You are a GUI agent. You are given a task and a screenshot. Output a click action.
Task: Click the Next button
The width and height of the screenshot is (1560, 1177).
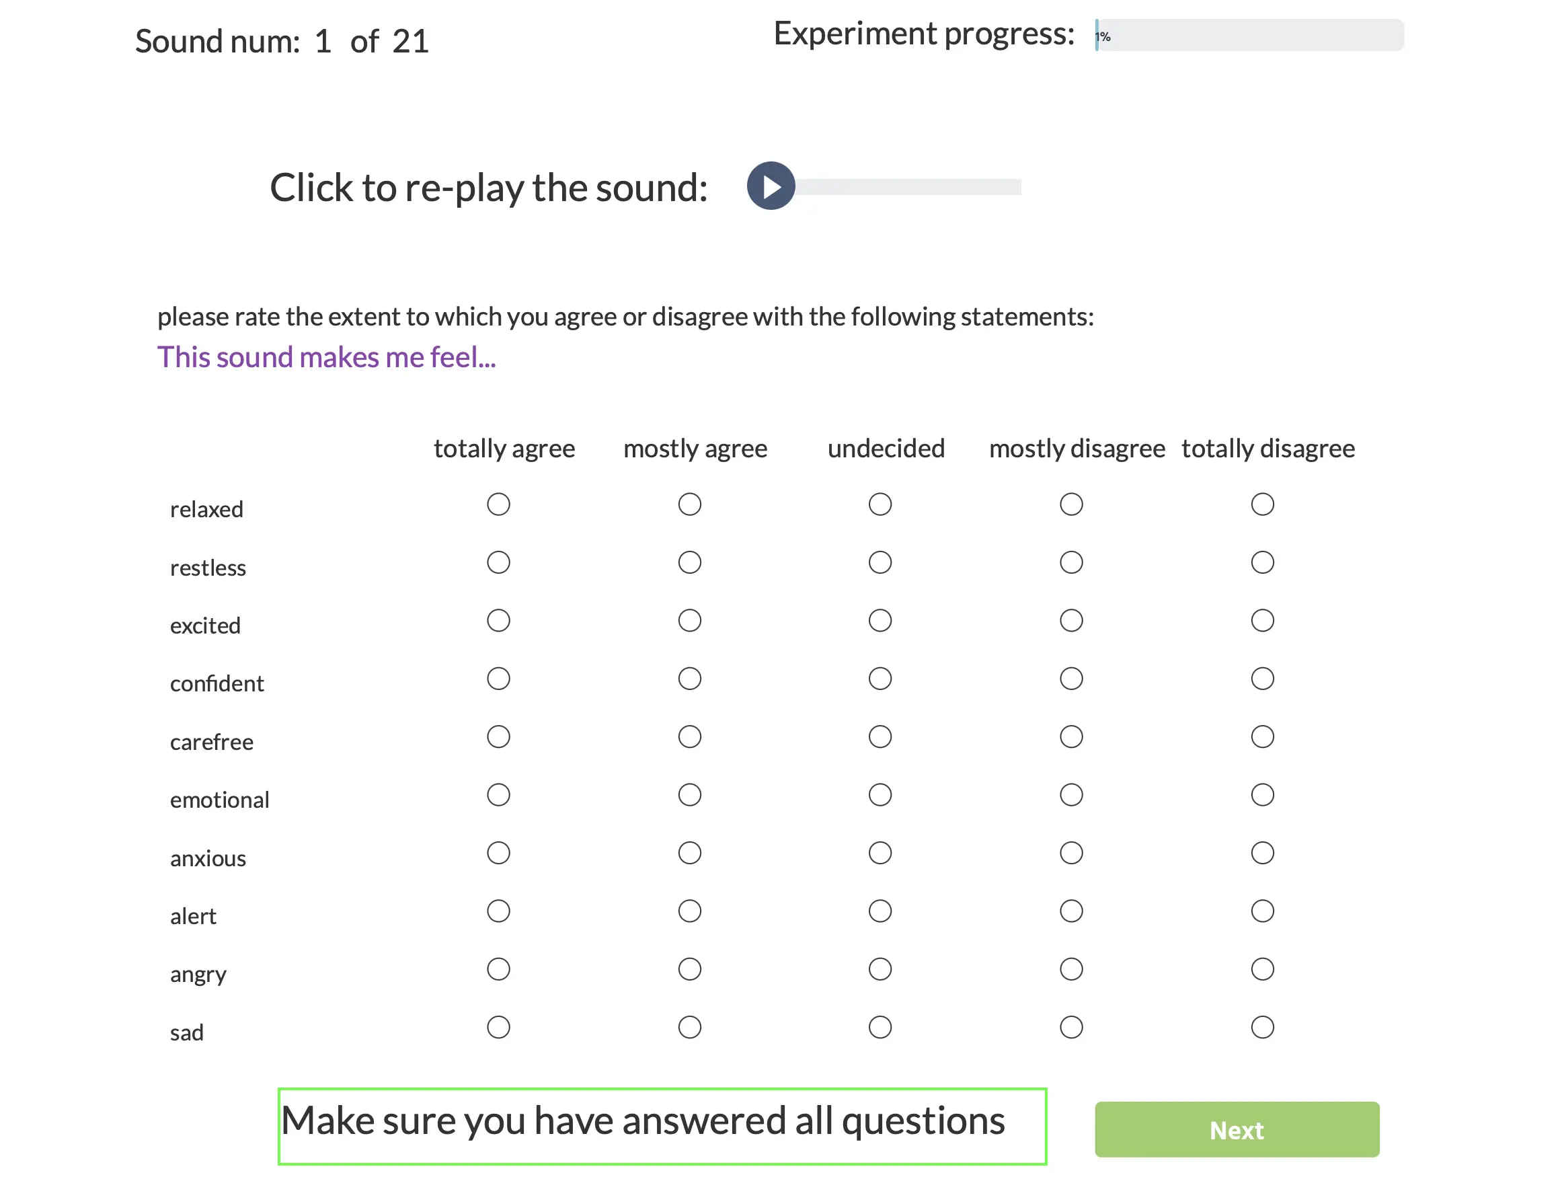1237,1129
